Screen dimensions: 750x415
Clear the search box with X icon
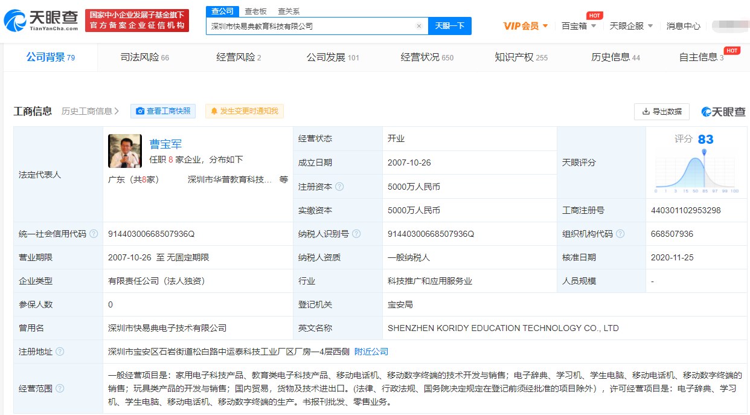419,26
